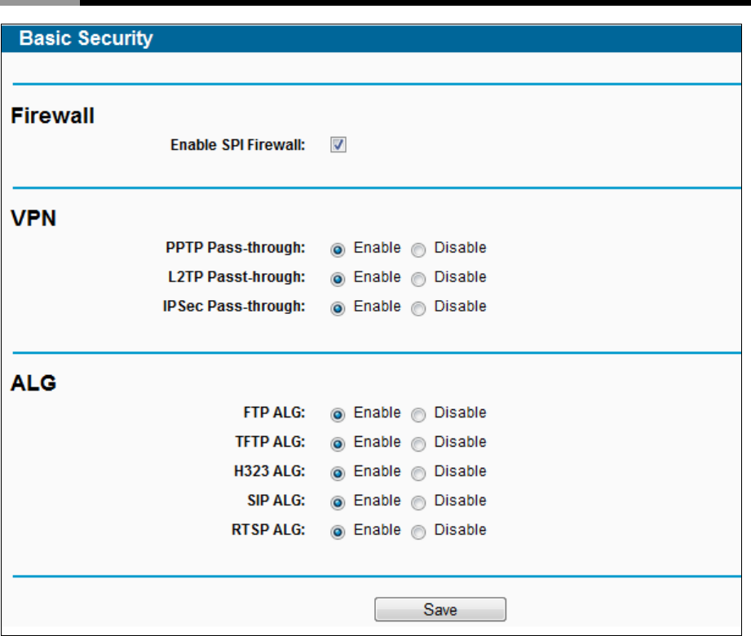Choose Disable for H323 ALG
The width and height of the screenshot is (751, 636).
pyautogui.click(x=418, y=474)
